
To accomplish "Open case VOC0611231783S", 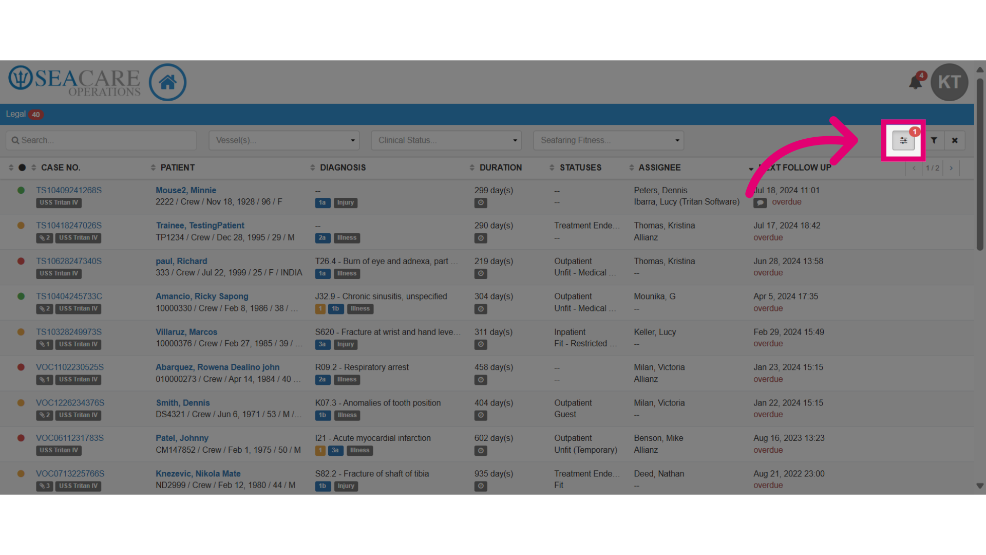I will coord(70,438).
